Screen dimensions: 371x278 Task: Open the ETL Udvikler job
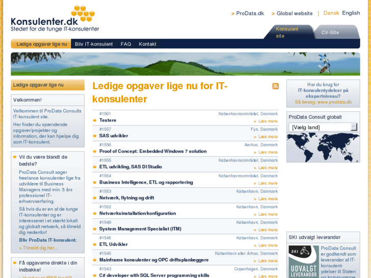(x=113, y=244)
